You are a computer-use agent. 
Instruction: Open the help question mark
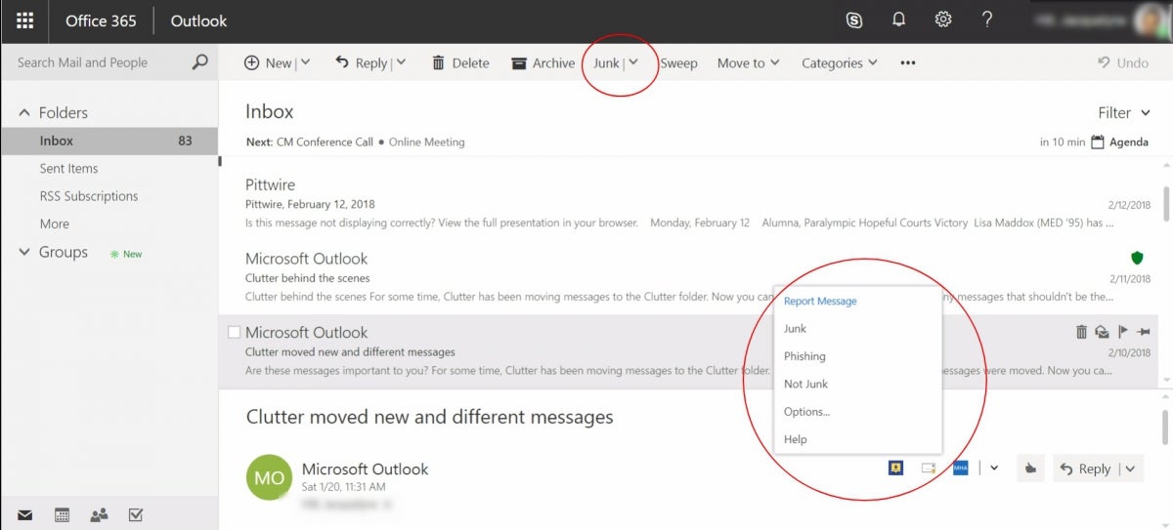coord(987,20)
